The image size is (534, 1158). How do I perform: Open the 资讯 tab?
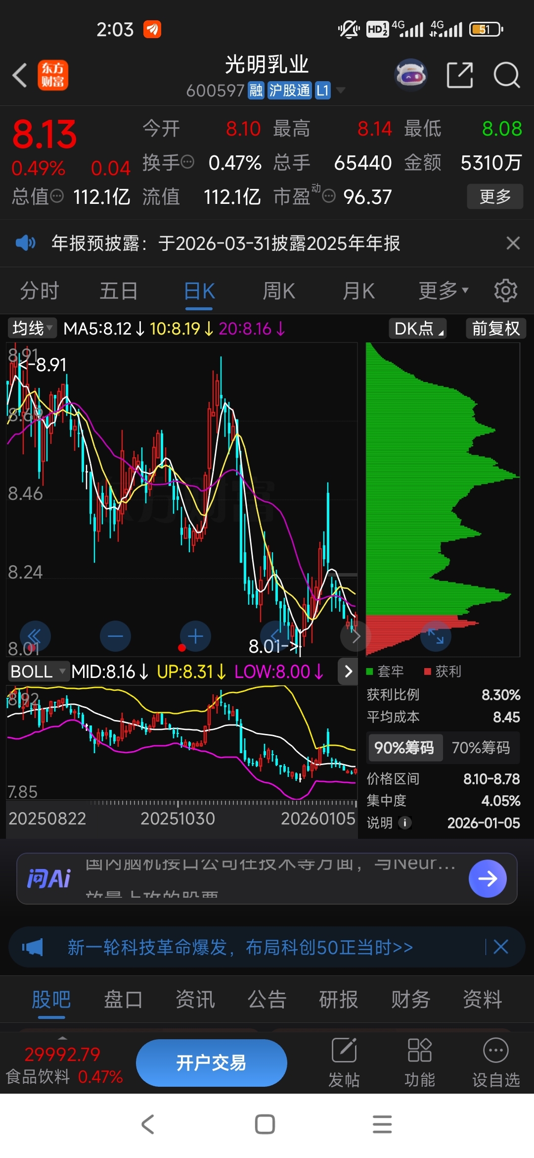[x=195, y=1000]
